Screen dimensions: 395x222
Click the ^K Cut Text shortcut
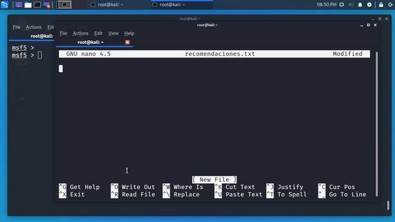pyautogui.click(x=235, y=187)
